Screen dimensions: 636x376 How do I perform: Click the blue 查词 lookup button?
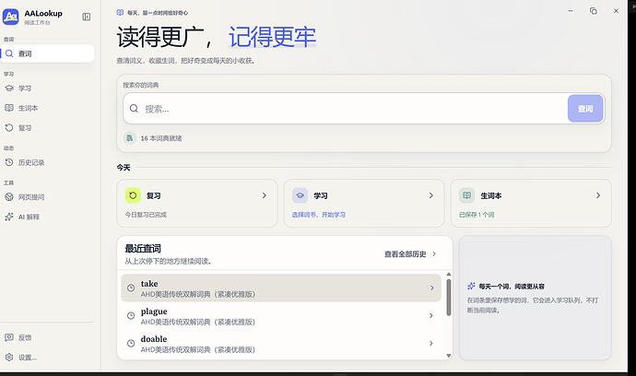[585, 109]
